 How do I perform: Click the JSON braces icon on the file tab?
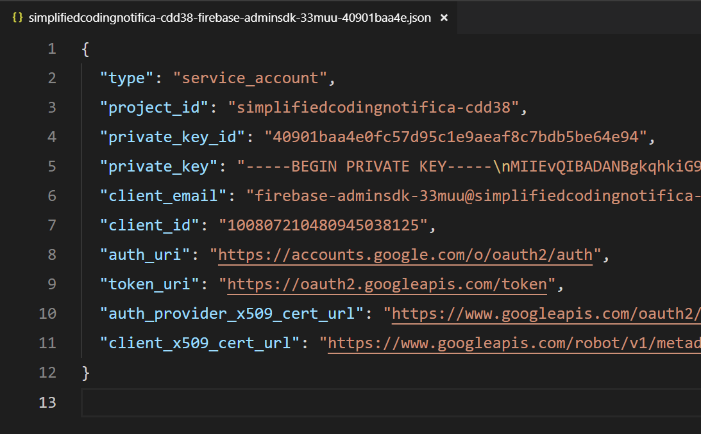[x=18, y=17]
